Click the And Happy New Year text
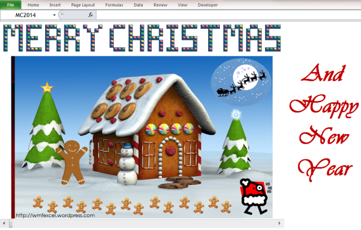This screenshot has width=361, height=230. 324,122
